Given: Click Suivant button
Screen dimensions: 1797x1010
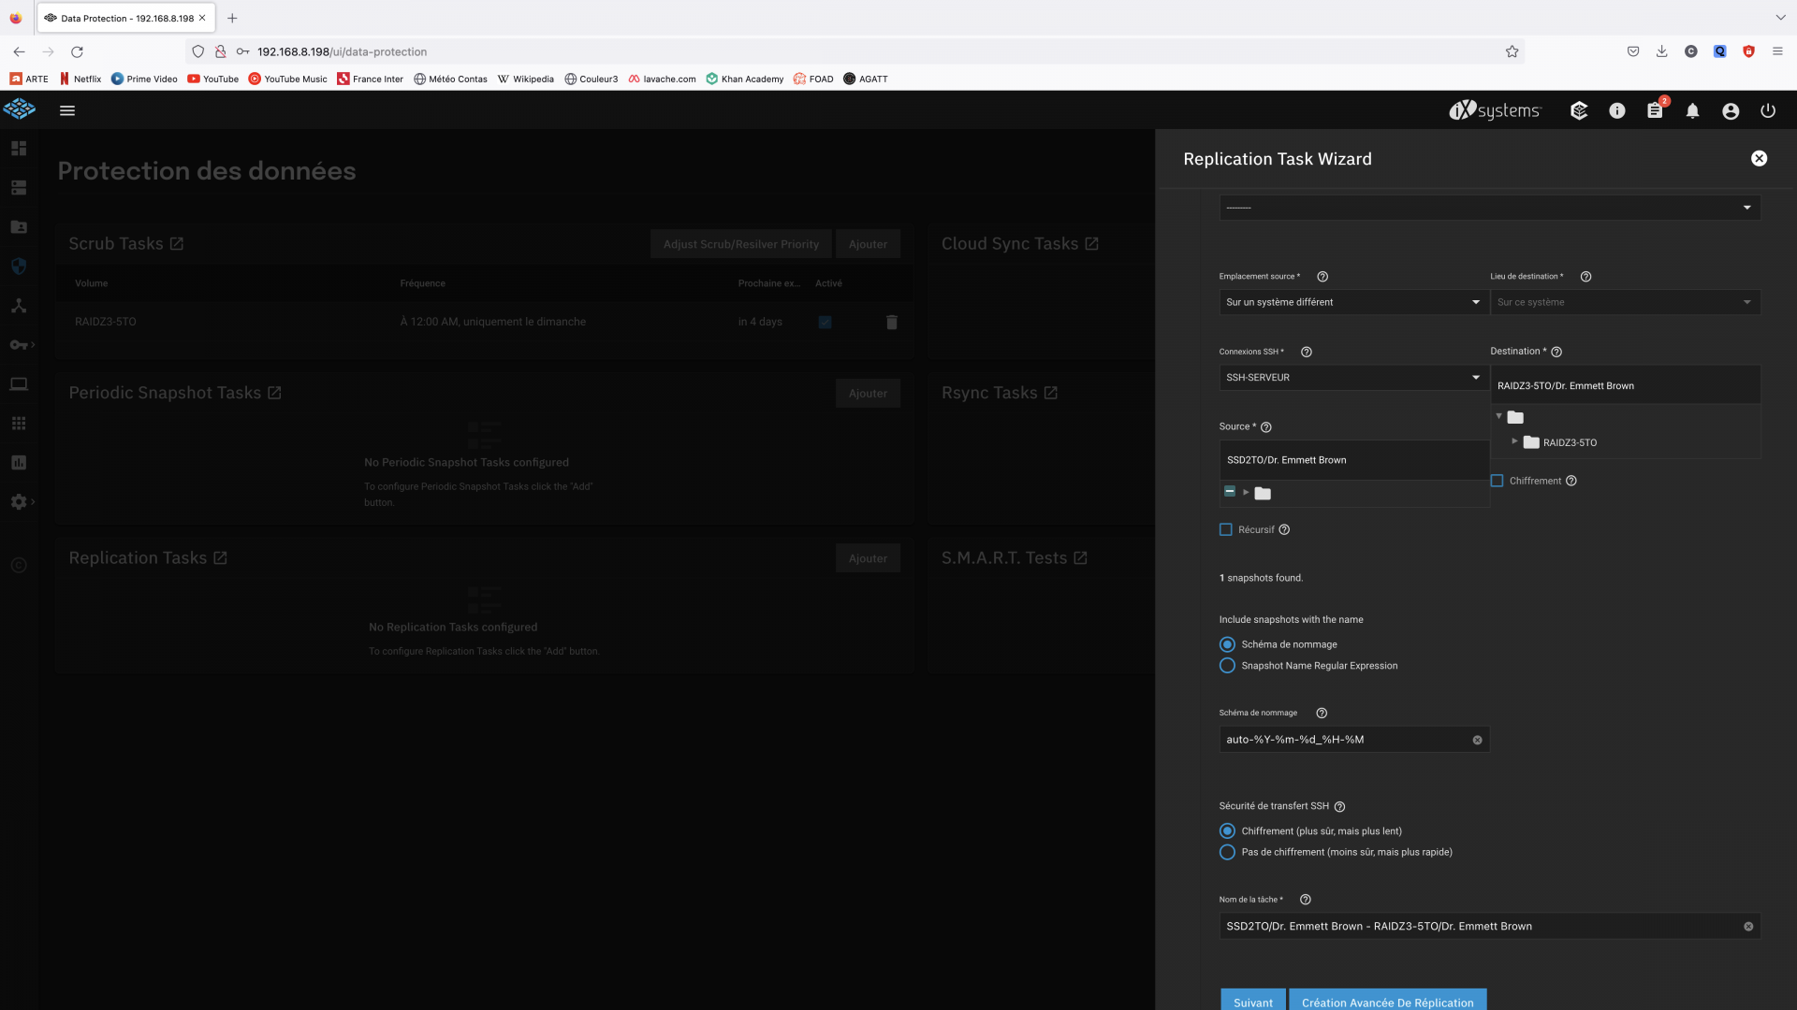Looking at the screenshot, I should click(x=1253, y=1000).
